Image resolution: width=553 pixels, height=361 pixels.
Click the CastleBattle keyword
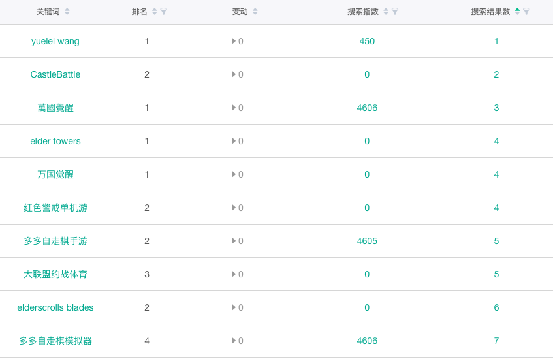point(55,74)
